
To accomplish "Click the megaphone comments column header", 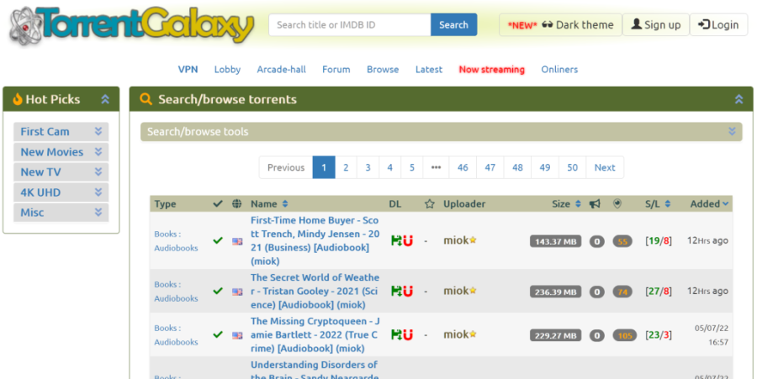I will point(595,204).
